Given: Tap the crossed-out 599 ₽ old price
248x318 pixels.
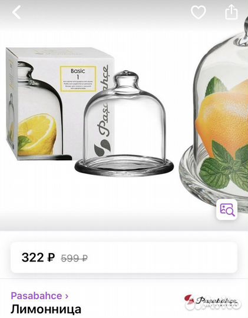Looking at the screenshot, I should point(74,258).
